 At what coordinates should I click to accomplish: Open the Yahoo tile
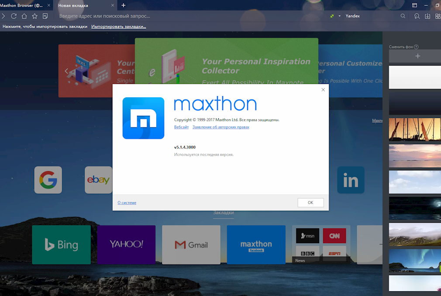[126, 244]
